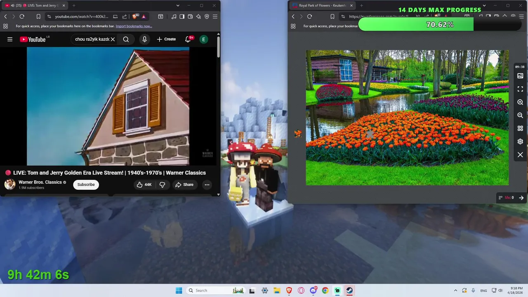Open Brave Wallet icon in YouTube window
The image size is (528, 297).
pos(190,16)
